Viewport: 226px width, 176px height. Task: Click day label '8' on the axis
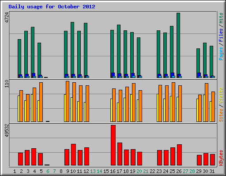tap(61, 171)
